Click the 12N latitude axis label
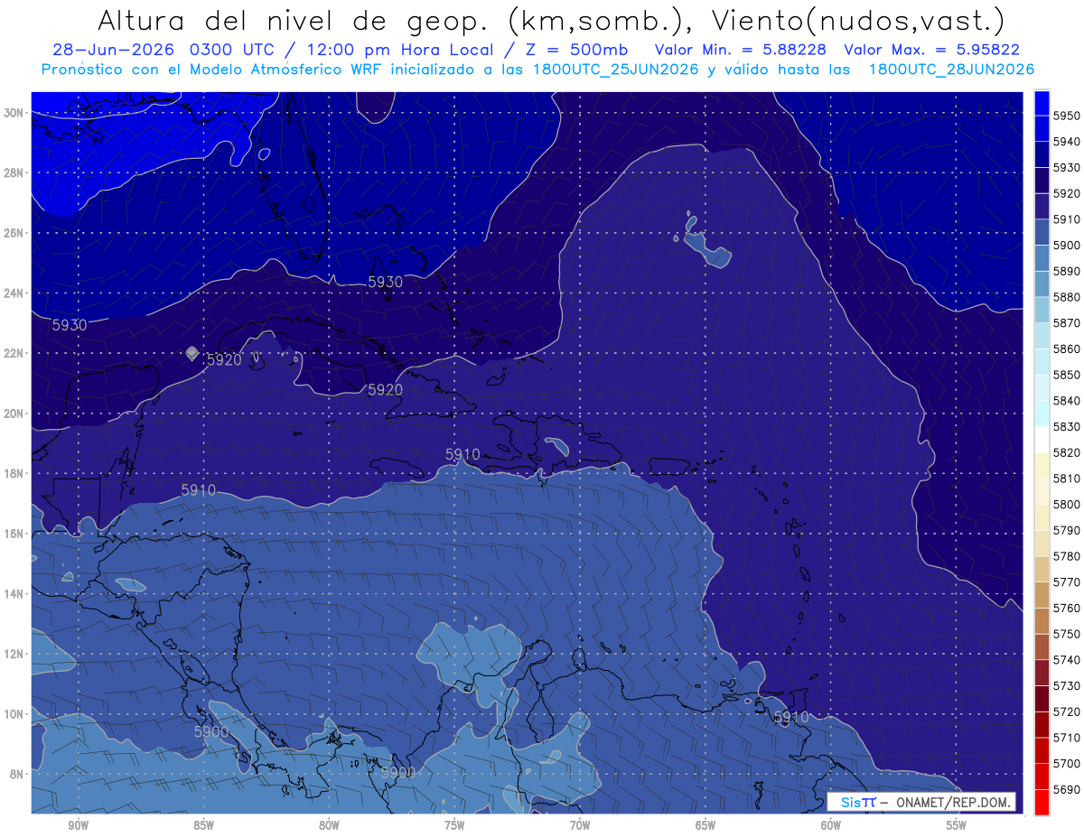 point(14,654)
